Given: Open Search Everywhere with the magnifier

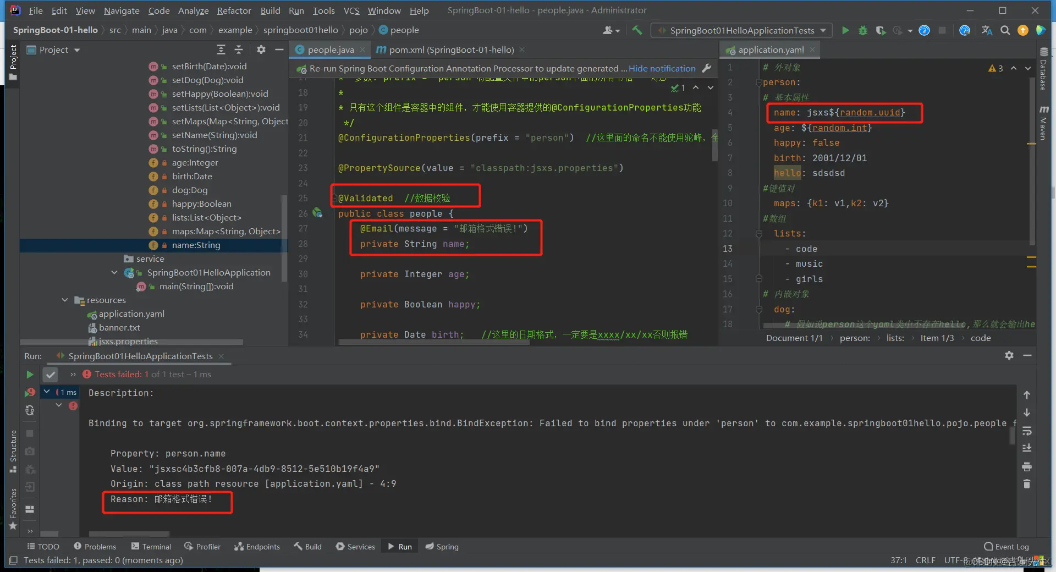Looking at the screenshot, I should point(1005,30).
